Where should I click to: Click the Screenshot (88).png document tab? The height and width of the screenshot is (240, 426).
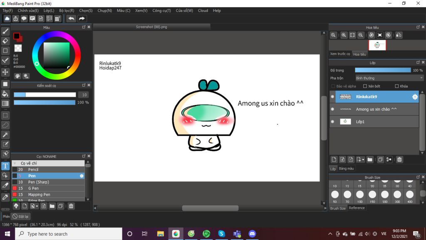coord(151,27)
